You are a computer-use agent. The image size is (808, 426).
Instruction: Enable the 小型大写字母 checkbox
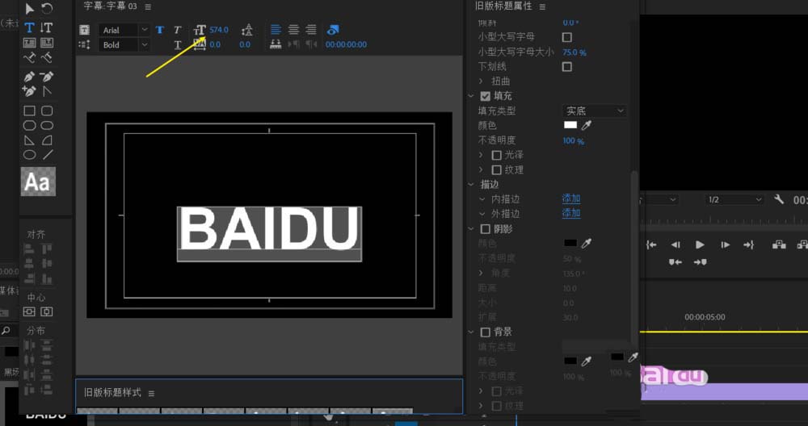567,37
